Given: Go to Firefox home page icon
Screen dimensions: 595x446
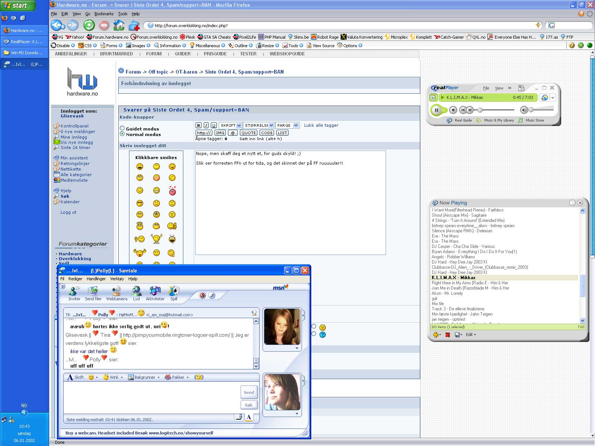Looking at the screenshot, I should tap(119, 25).
